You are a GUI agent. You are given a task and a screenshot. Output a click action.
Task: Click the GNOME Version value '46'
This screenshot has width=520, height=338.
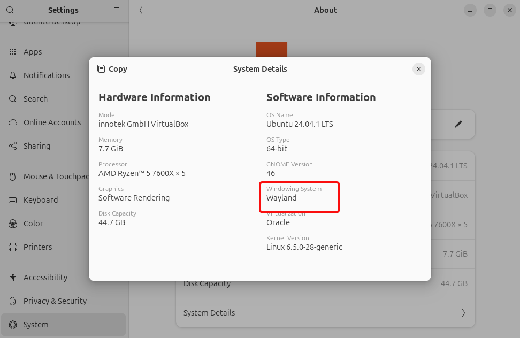[271, 173]
